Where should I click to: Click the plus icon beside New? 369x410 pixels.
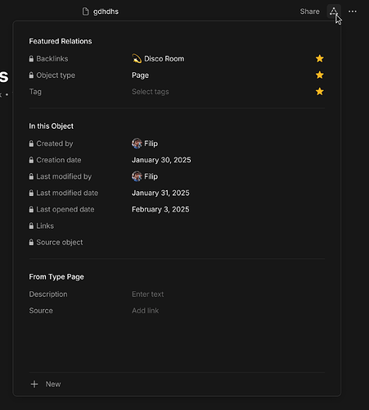pyautogui.click(x=34, y=384)
